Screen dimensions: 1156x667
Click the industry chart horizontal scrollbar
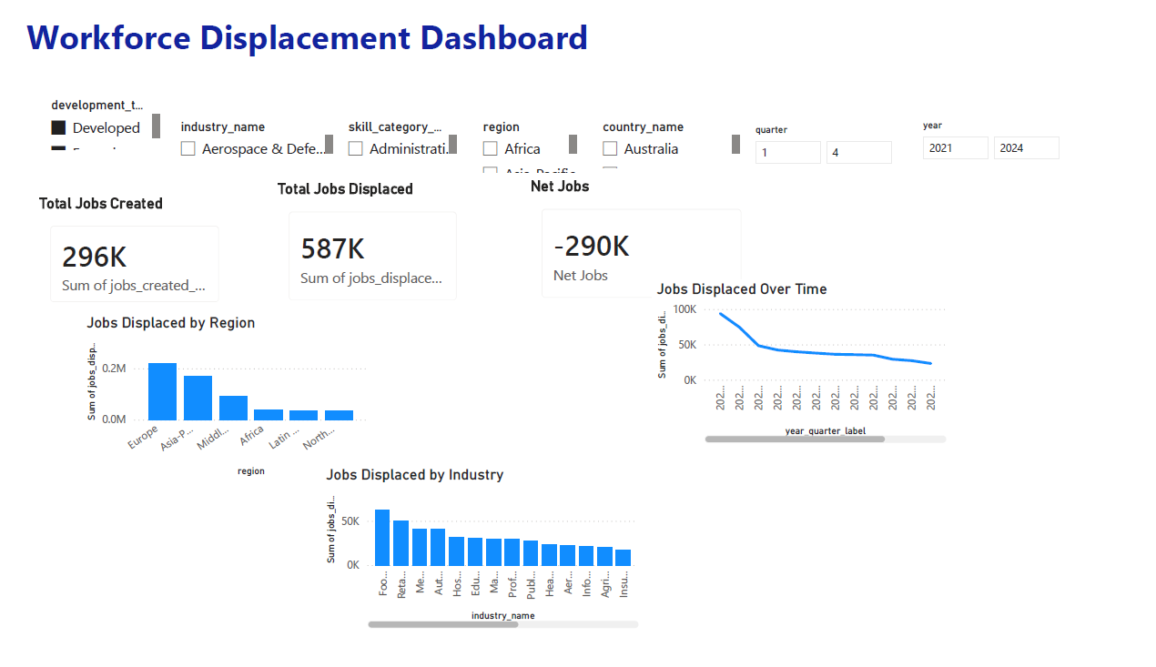tap(443, 624)
